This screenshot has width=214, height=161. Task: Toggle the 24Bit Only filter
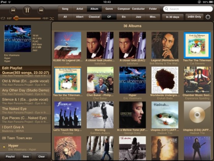pos(194,17)
